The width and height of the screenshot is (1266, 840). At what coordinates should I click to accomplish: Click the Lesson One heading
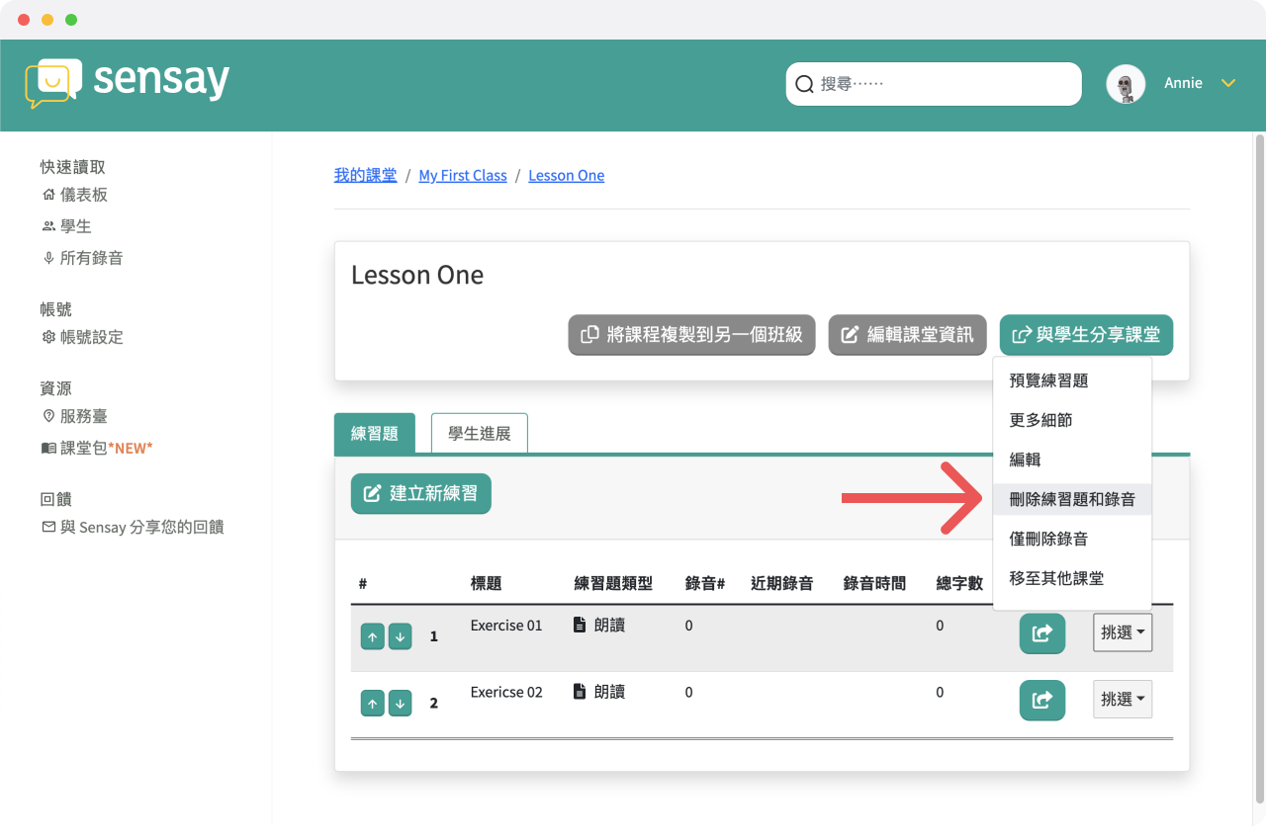(417, 275)
